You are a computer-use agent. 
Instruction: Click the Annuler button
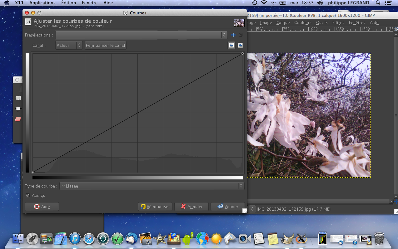[192, 207]
